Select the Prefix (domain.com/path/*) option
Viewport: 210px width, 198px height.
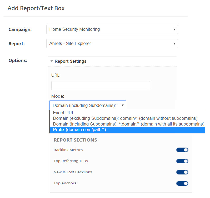tap(79, 130)
